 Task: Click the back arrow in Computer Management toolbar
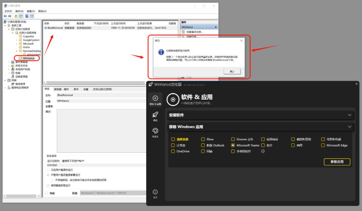click(5, 16)
